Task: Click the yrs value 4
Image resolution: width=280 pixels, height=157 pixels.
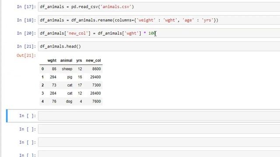Action: coord(81,101)
